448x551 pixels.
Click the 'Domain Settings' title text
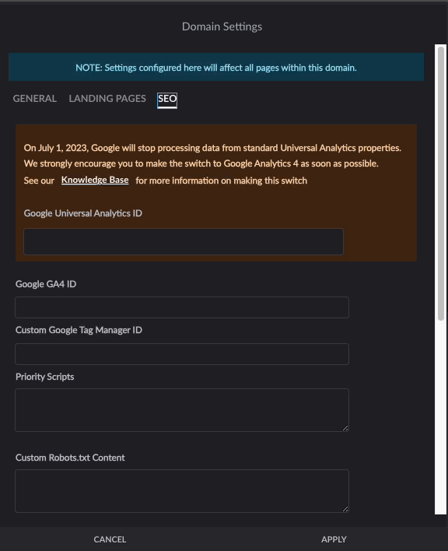pos(222,26)
